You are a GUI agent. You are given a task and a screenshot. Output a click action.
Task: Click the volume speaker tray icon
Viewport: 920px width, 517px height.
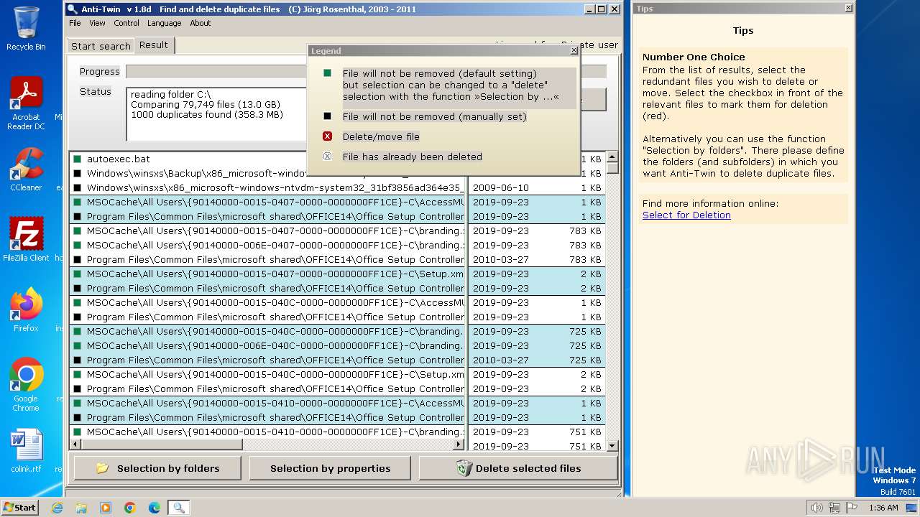[x=816, y=508]
